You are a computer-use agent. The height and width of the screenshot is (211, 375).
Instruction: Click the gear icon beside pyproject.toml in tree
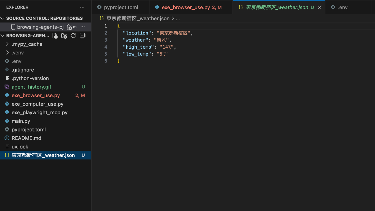coord(7,130)
